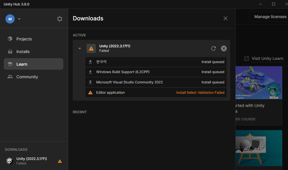The width and height of the screenshot is (288, 170).
Task: Collapse the Unity 2022.3.17f1 download details
Action: click(x=79, y=48)
